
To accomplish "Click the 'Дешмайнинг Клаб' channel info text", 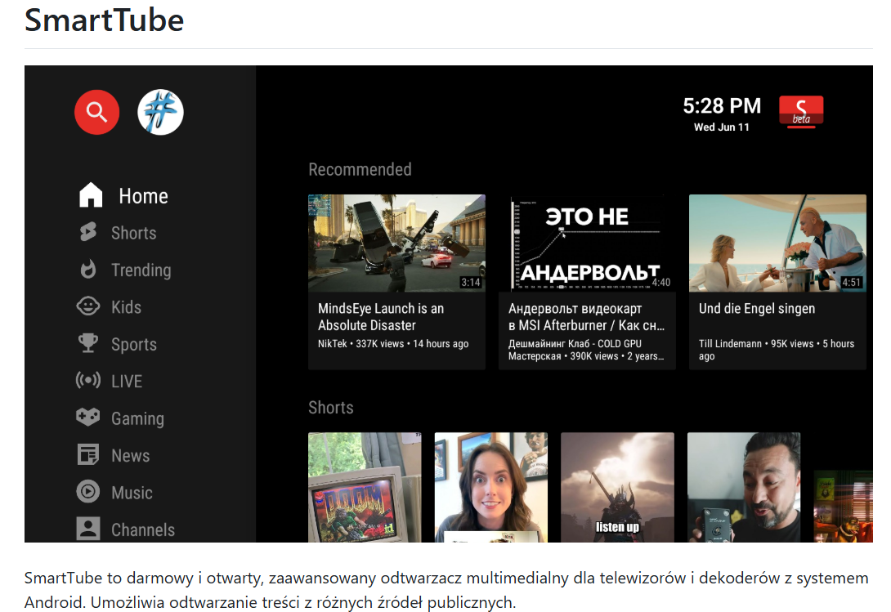I will tap(586, 350).
